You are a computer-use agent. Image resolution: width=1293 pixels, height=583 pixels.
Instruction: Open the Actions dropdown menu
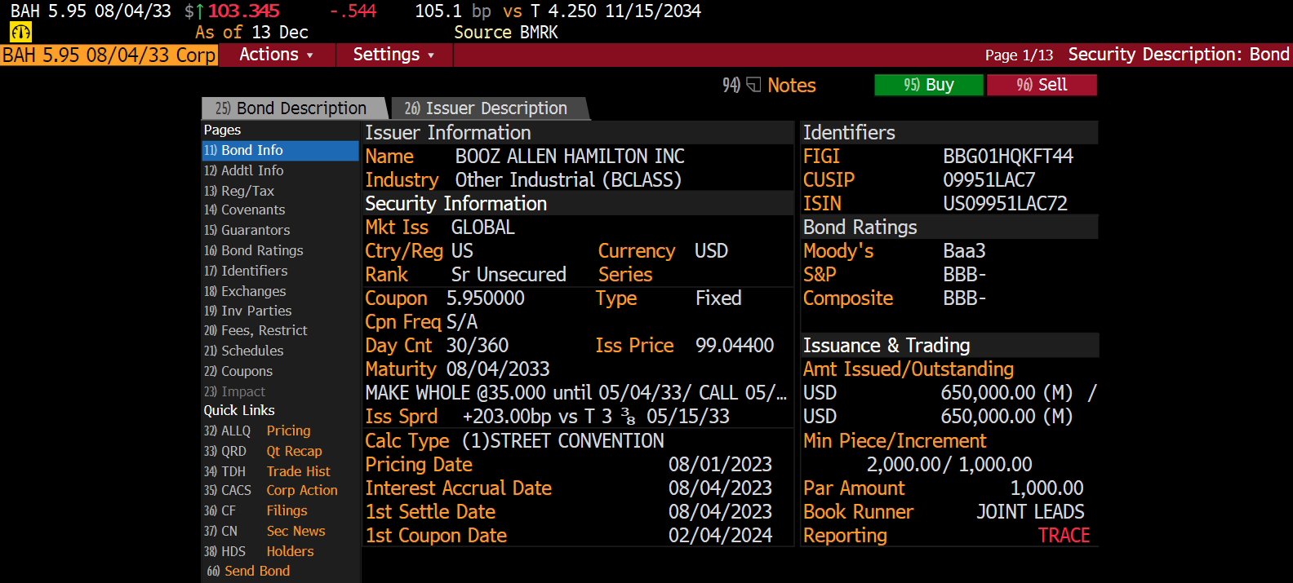pos(276,55)
